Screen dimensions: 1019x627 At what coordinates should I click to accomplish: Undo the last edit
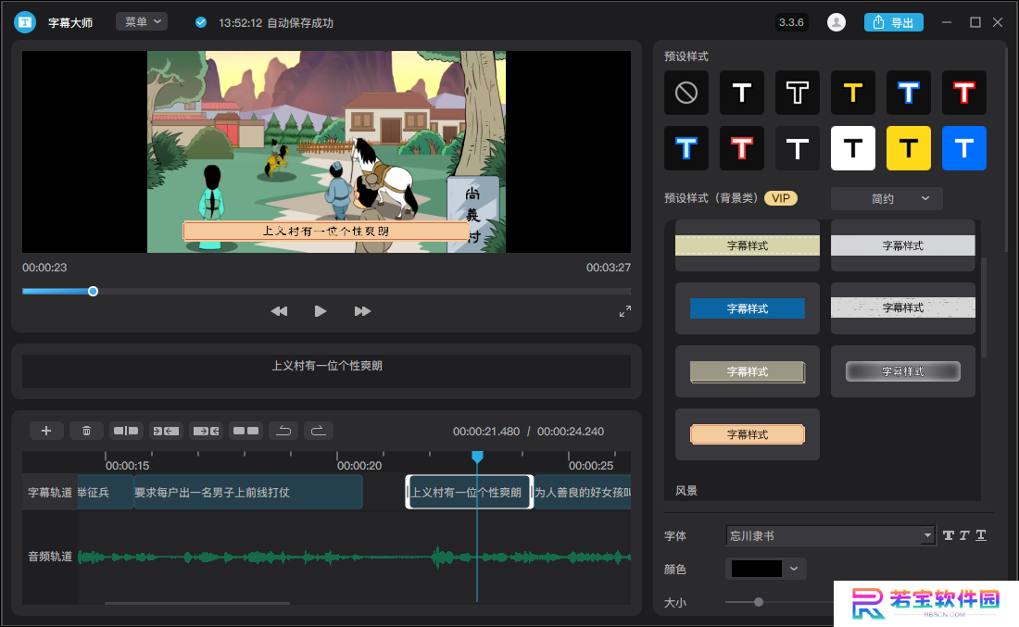point(284,431)
